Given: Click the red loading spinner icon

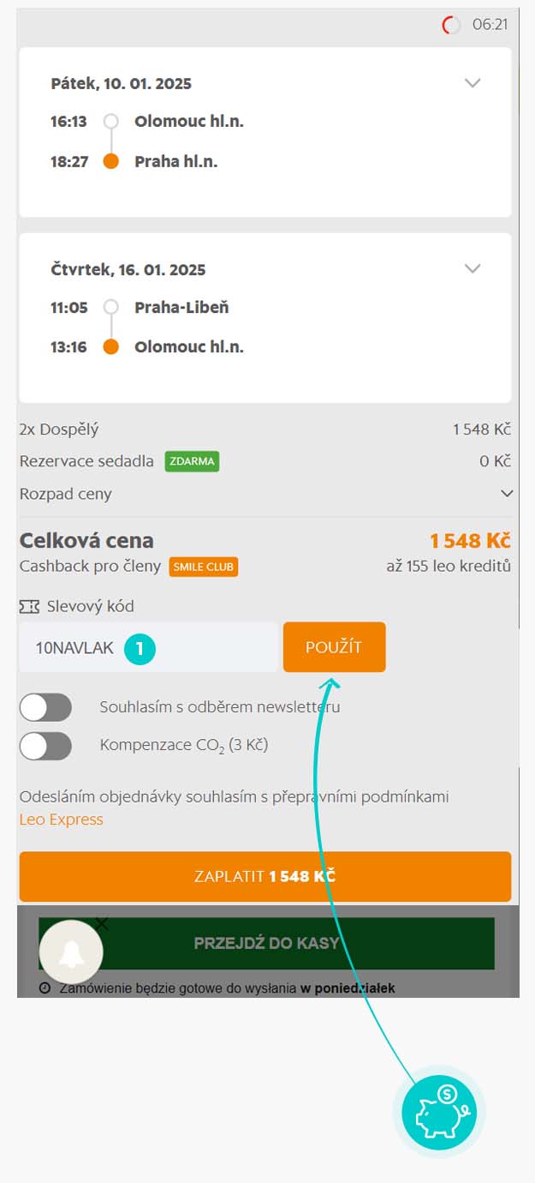Looking at the screenshot, I should click(451, 25).
